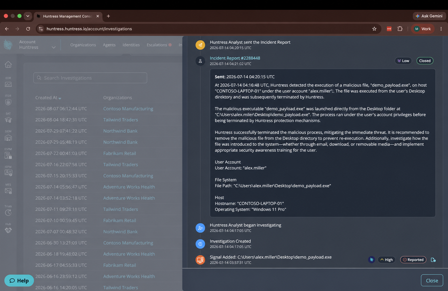The height and width of the screenshot is (291, 448).
Task: Select the Huntress Management Console browser tab
Action: pyautogui.click(x=67, y=16)
